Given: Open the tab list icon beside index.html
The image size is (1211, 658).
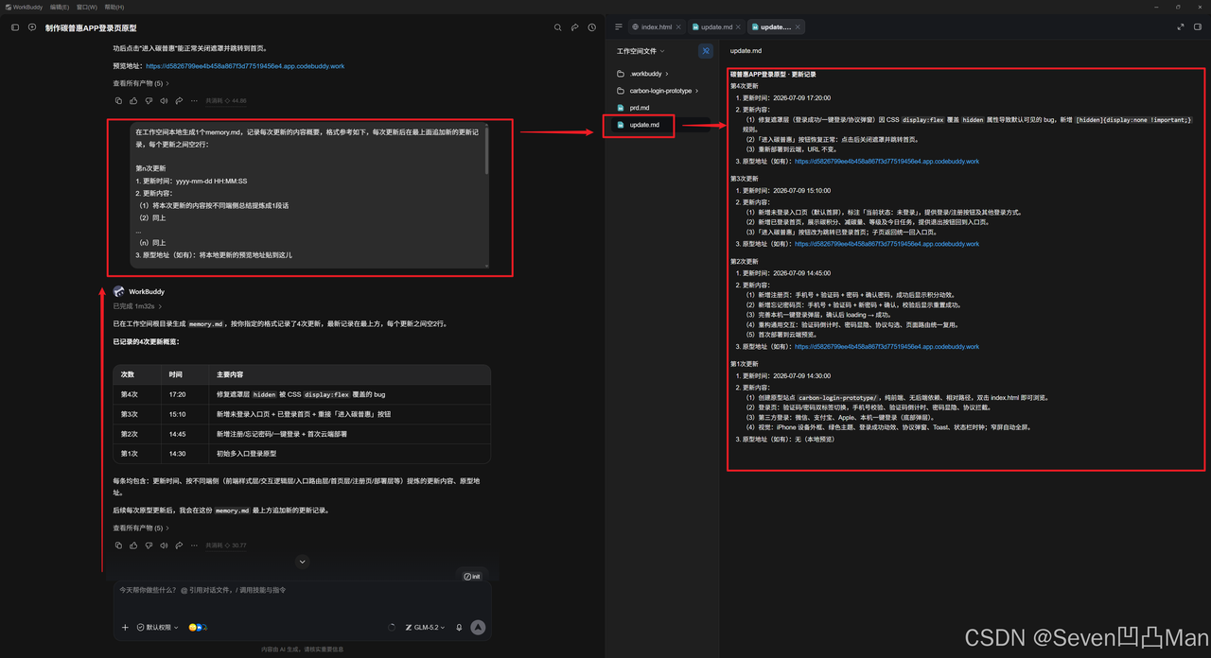Looking at the screenshot, I should point(619,27).
